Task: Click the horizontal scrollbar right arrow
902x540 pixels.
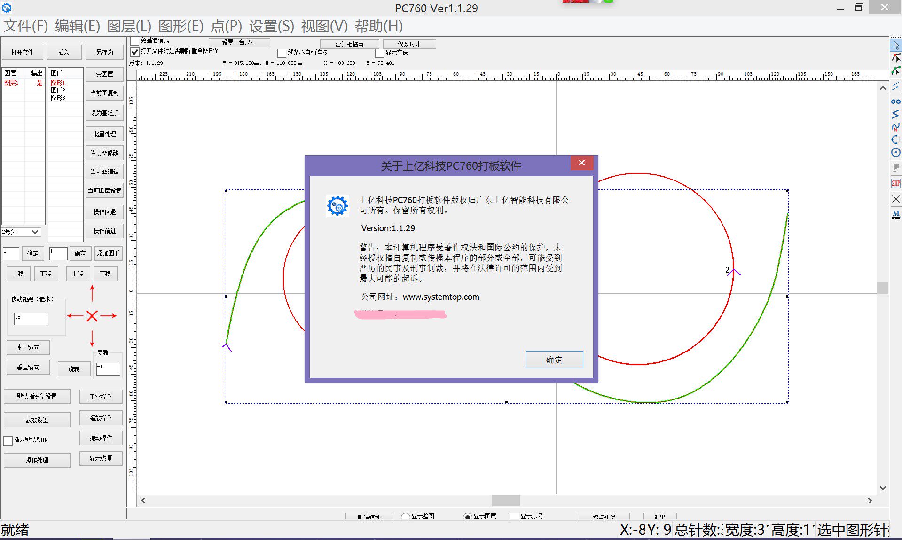Action: coord(870,501)
